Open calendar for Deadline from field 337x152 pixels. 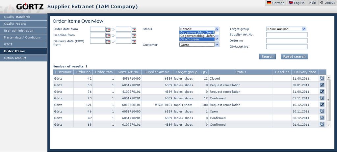(x=108, y=36)
